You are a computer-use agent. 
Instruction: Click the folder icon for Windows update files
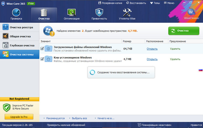[x=48, y=48]
